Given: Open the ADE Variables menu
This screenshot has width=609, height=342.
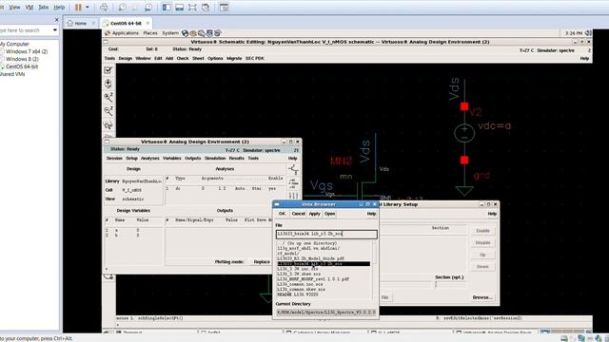Looking at the screenshot, I should (x=171, y=159).
